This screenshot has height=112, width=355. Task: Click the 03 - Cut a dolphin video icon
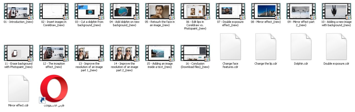(x=89, y=11)
